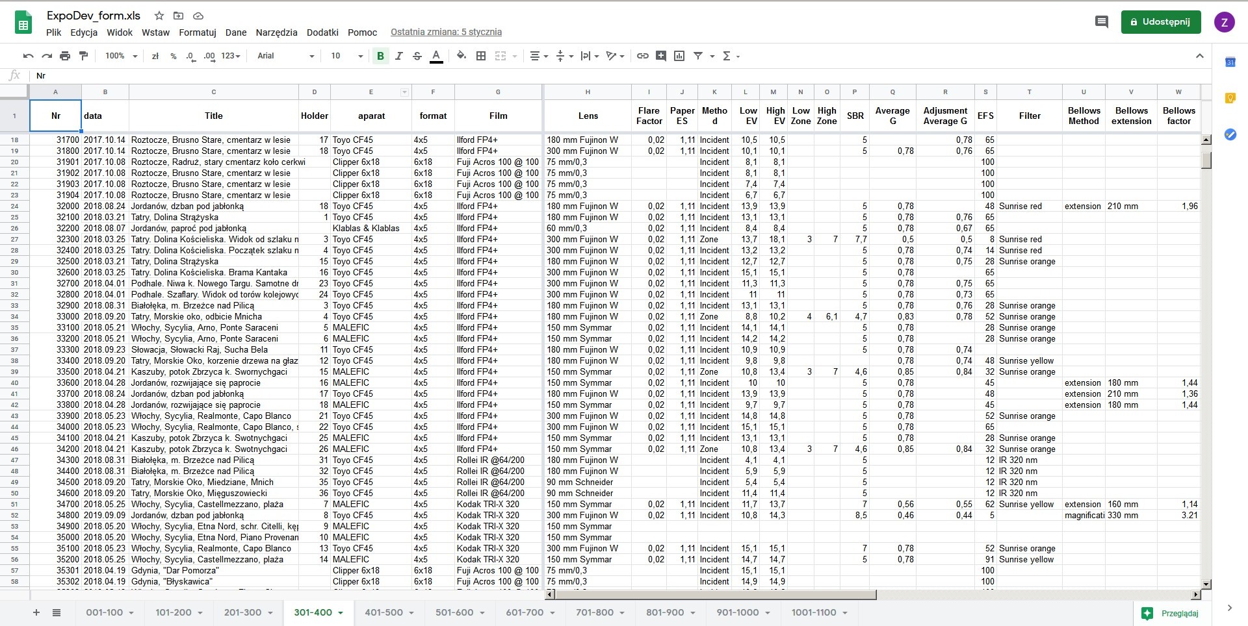Insert a link using the link icon
Image resolution: width=1248 pixels, height=626 pixels.
pos(642,56)
